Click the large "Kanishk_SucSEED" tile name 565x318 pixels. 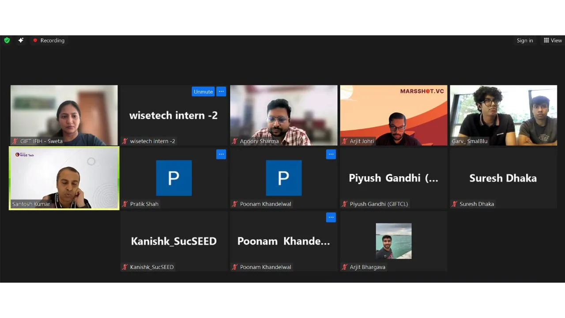coord(174,241)
